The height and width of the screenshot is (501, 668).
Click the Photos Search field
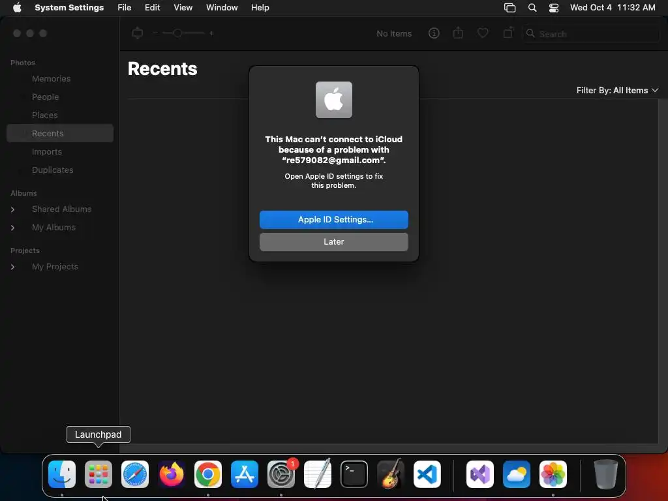[x=591, y=34]
